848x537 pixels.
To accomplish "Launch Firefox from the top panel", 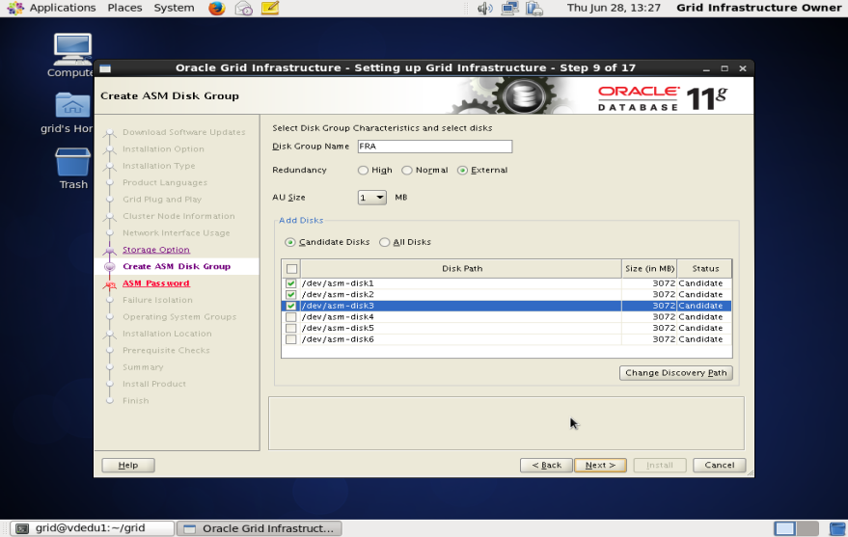I will click(x=217, y=8).
